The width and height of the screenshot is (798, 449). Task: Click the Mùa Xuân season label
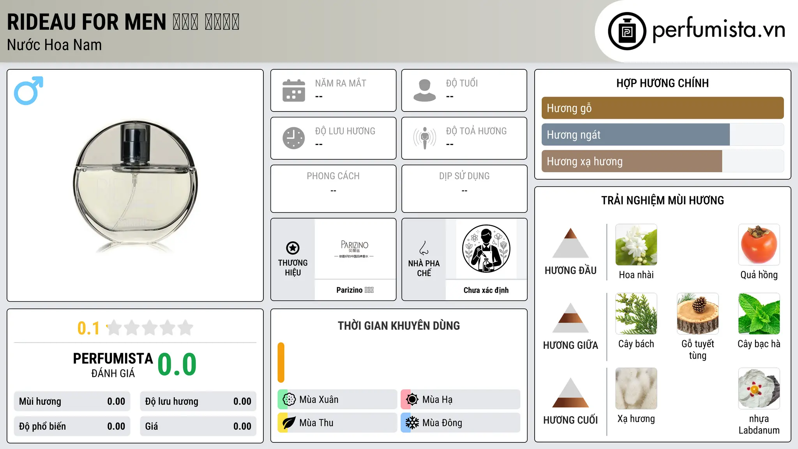click(x=319, y=400)
